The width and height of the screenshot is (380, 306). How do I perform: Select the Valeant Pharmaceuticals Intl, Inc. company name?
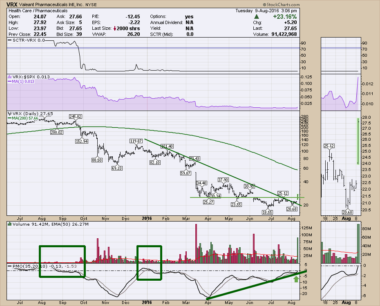point(51,4)
